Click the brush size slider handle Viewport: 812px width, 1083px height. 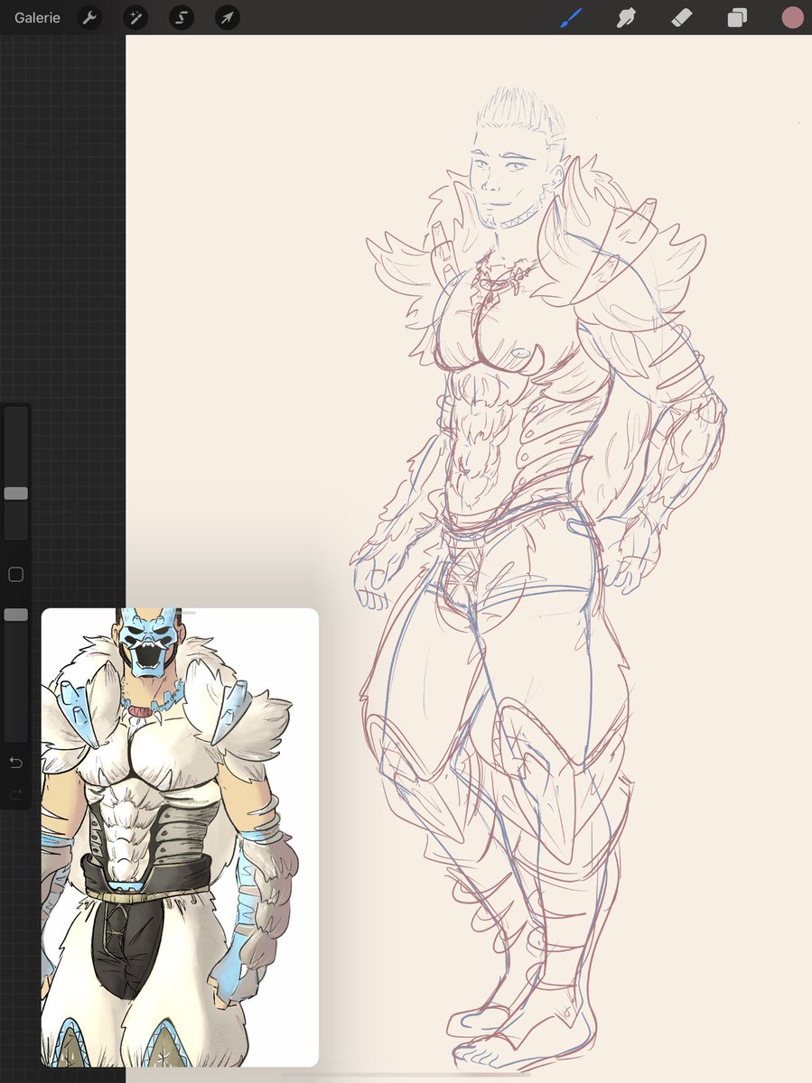[15, 494]
